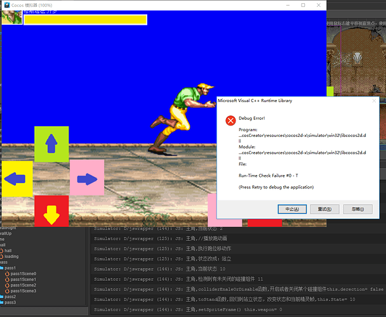Select console log line '主角,执行跑位移动作'

click(238, 249)
